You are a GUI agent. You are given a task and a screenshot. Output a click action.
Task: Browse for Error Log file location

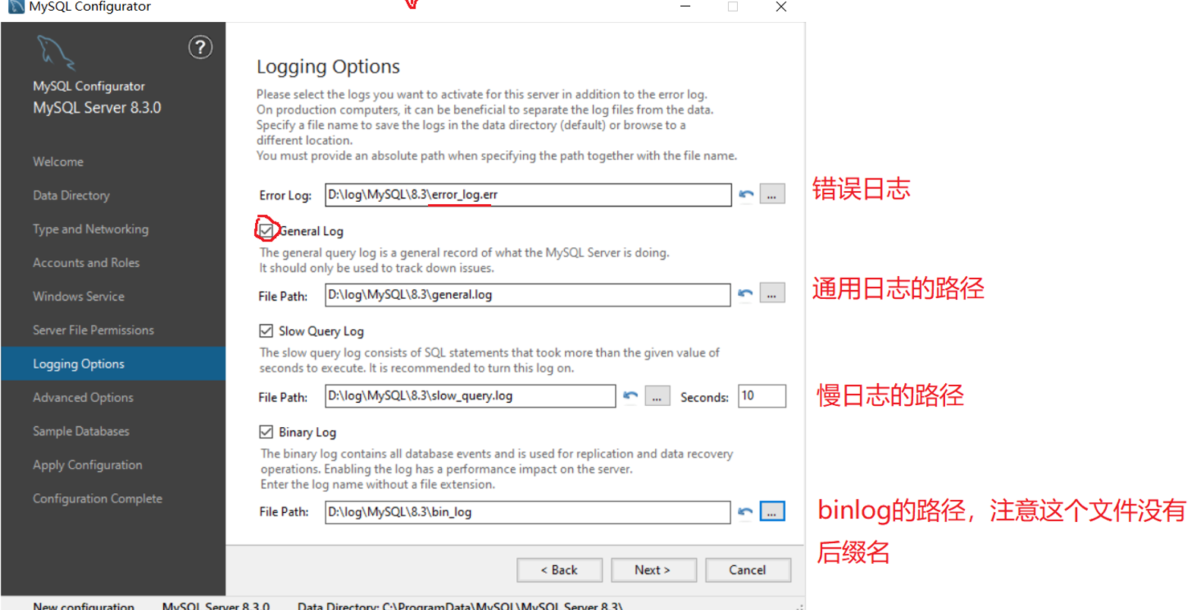(772, 194)
